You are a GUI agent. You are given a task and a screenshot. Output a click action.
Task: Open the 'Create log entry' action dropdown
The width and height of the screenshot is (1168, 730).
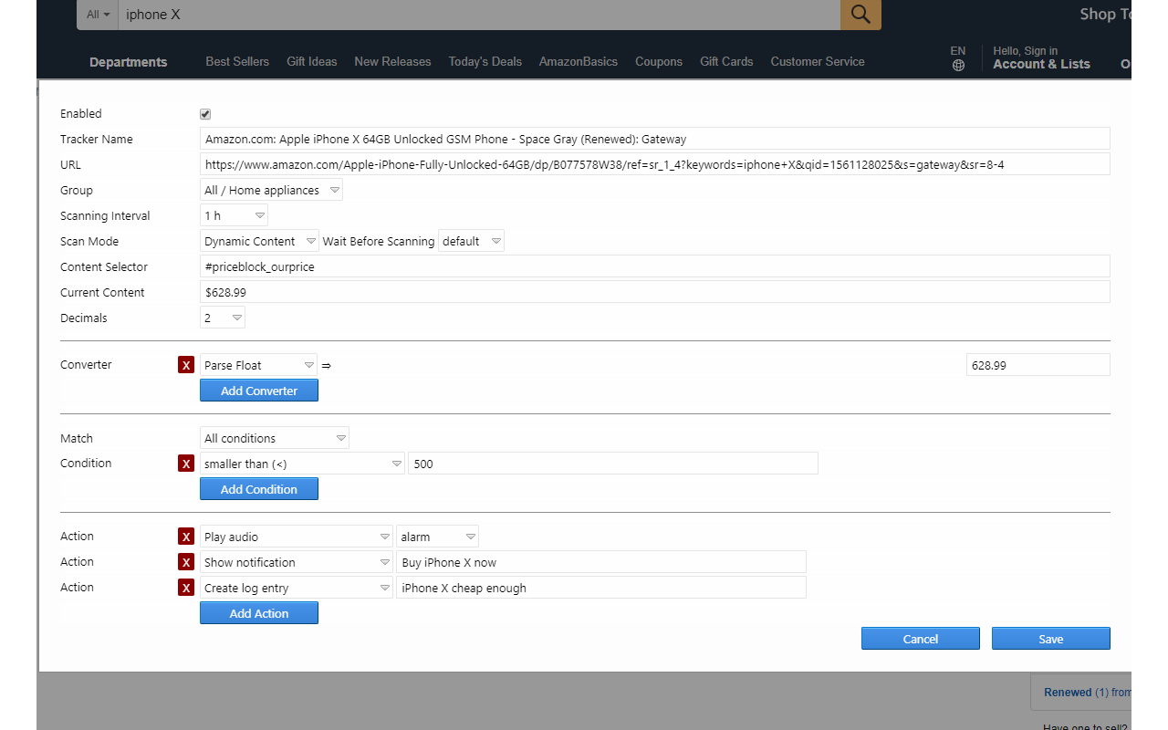point(297,588)
